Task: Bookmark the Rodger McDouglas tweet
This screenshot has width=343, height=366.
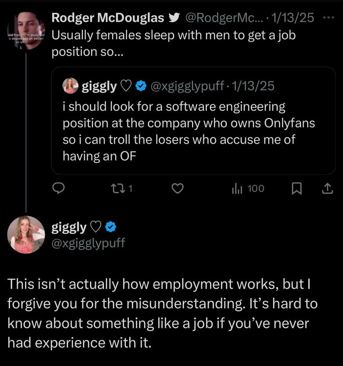Action: (x=296, y=188)
